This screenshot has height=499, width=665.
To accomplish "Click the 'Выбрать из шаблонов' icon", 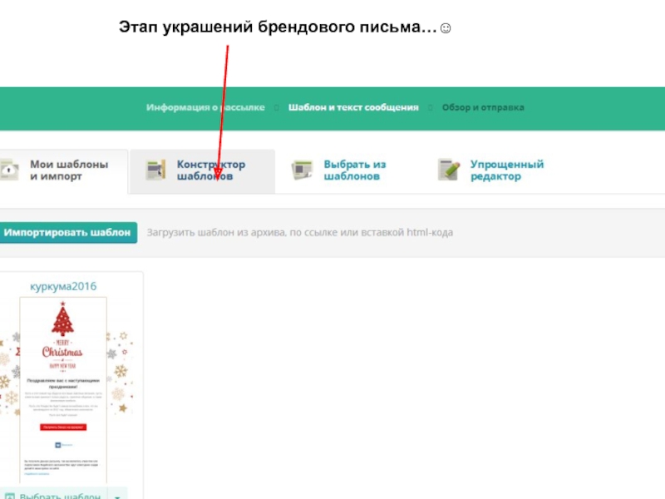I will 302,170.
